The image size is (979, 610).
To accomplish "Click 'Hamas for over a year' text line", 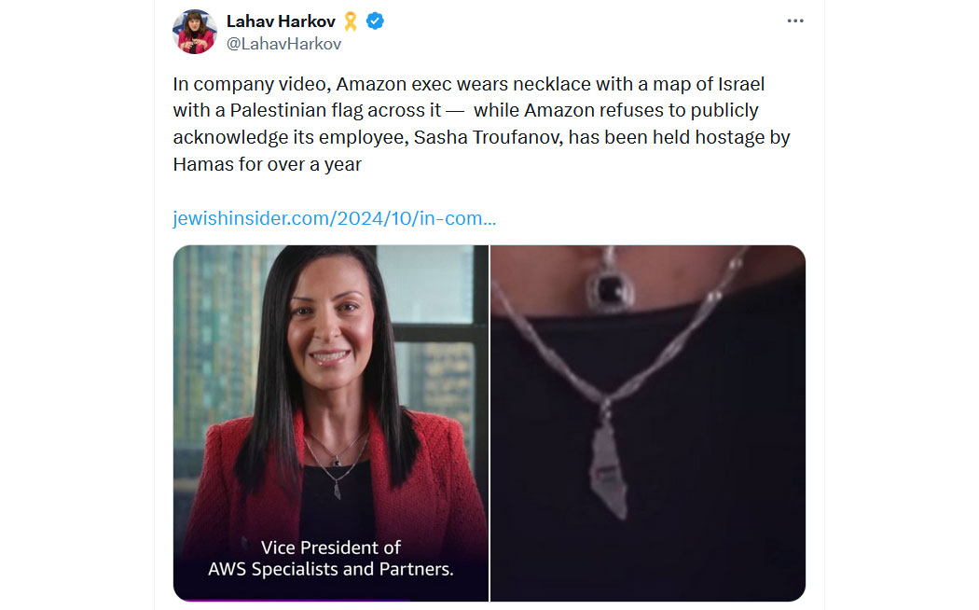I will (268, 164).
